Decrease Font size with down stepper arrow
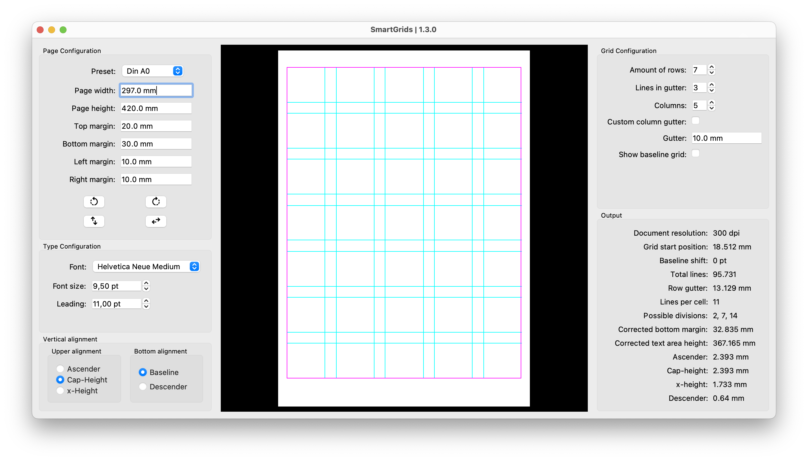808x461 pixels. [x=146, y=289]
